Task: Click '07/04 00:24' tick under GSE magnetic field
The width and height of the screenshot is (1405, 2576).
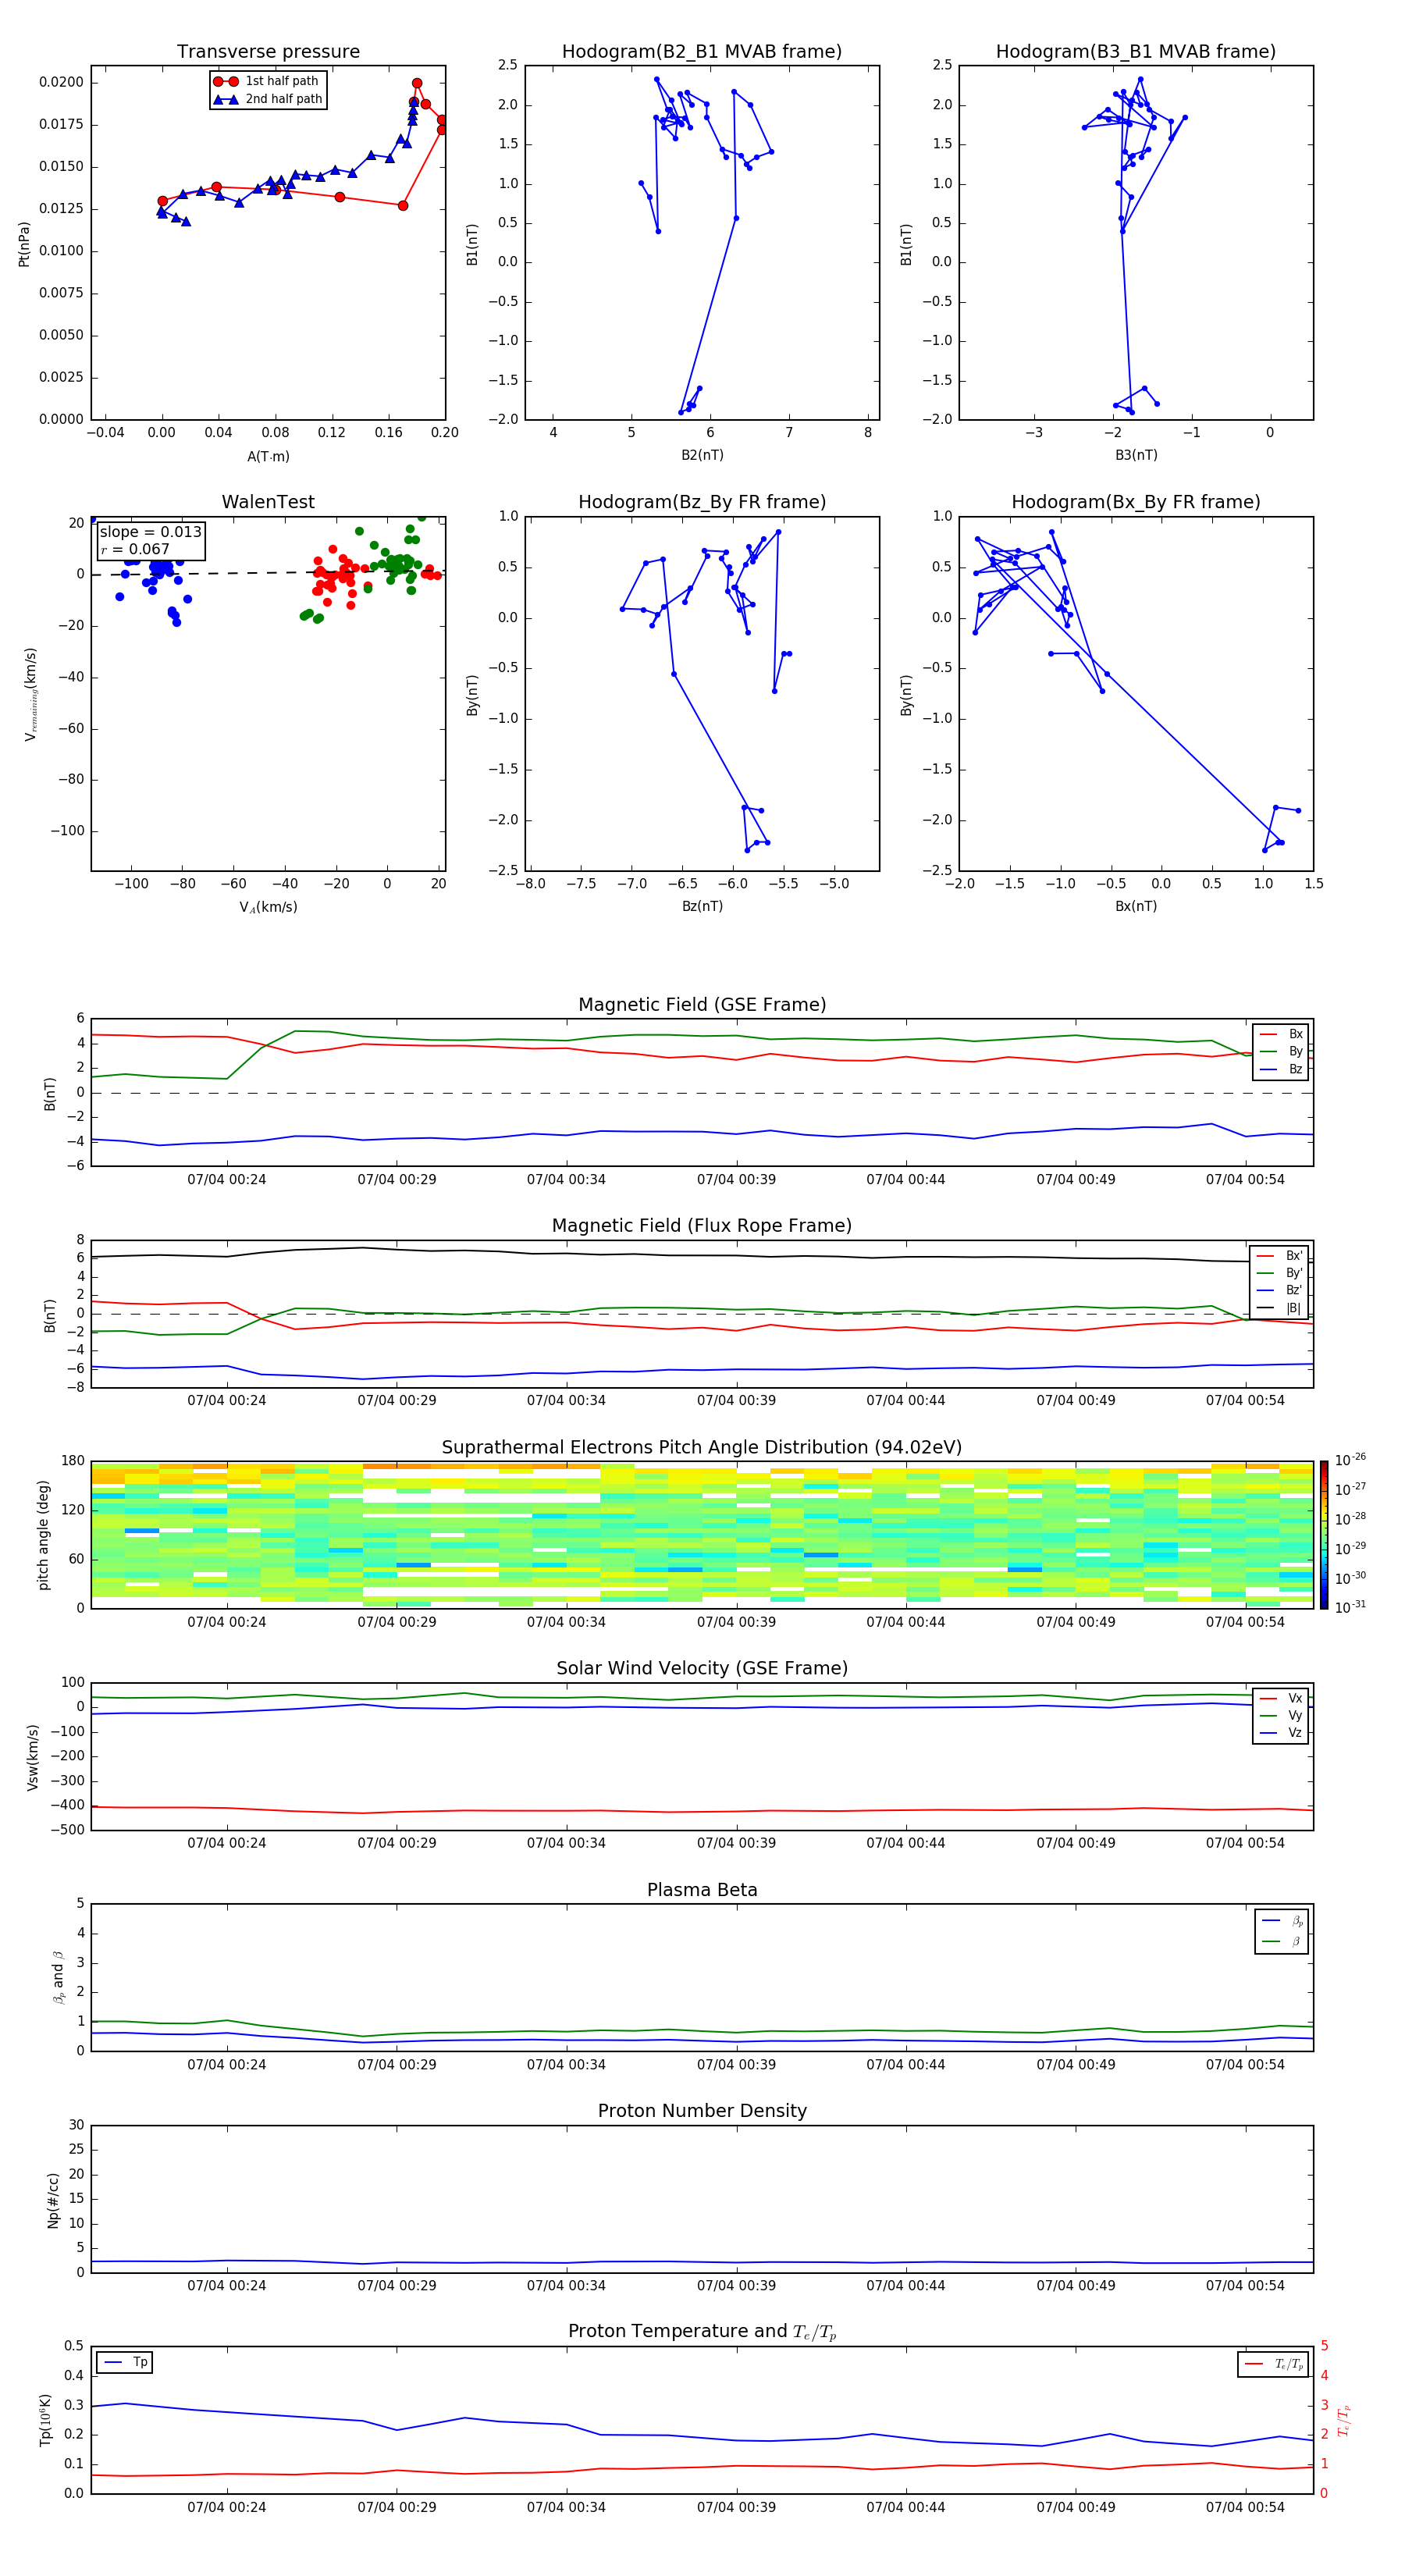Action: [227, 1180]
